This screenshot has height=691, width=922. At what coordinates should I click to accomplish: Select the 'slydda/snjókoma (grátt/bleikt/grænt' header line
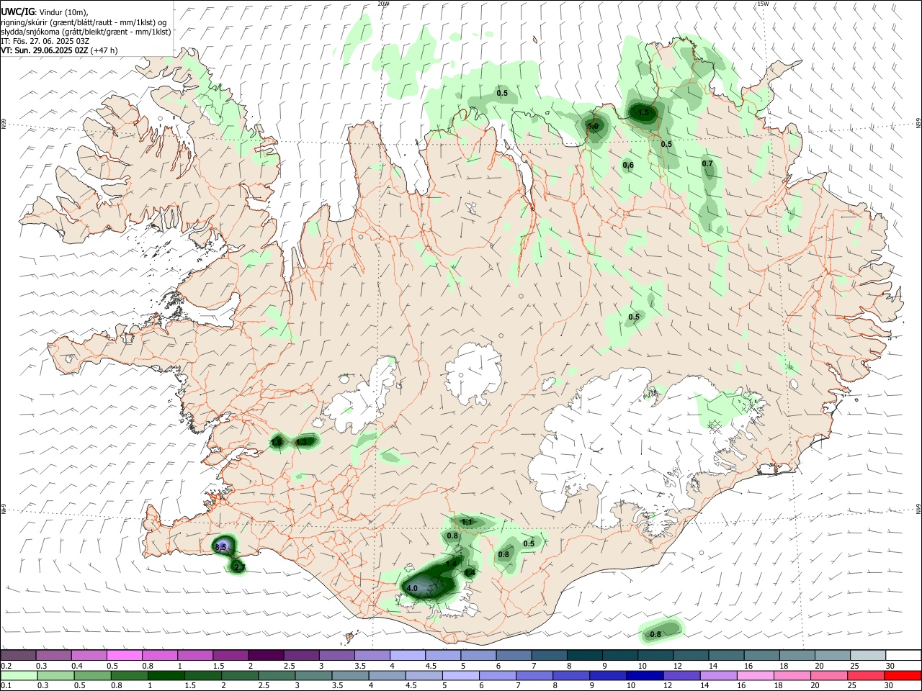click(x=86, y=32)
